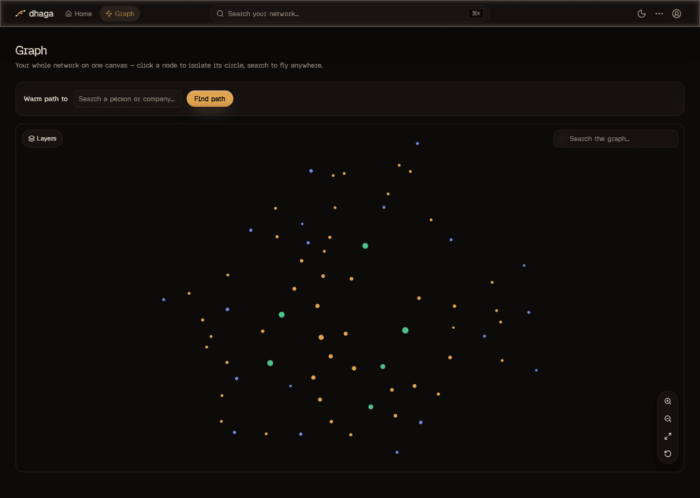Open the Layers panel button

(x=42, y=139)
